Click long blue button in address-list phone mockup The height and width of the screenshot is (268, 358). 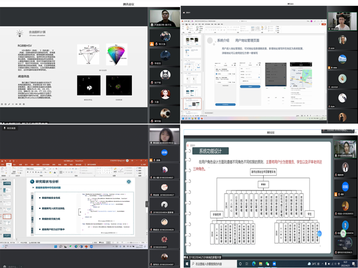(x=226, y=104)
